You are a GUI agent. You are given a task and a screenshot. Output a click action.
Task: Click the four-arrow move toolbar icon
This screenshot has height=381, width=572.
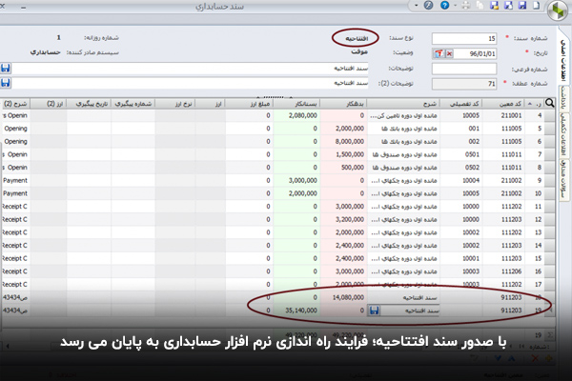(465, 5)
